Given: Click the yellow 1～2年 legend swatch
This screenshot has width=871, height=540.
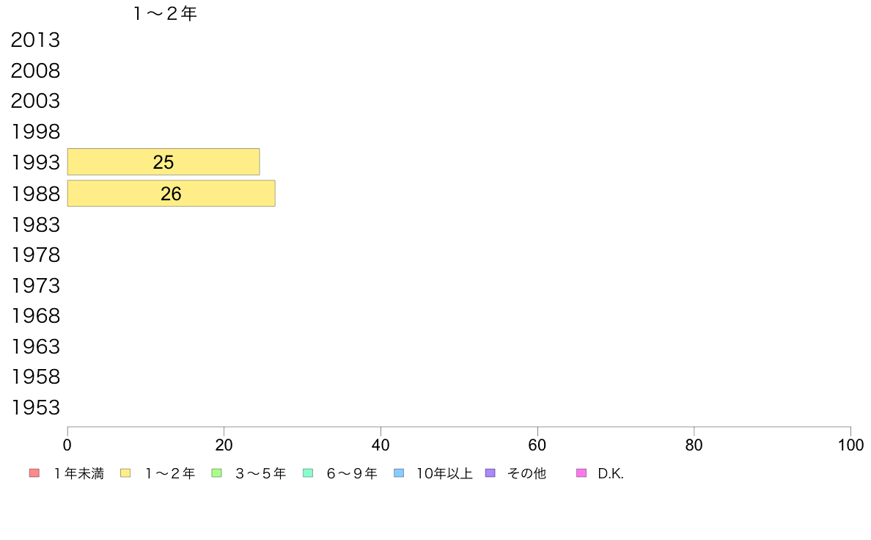Looking at the screenshot, I should [x=125, y=473].
